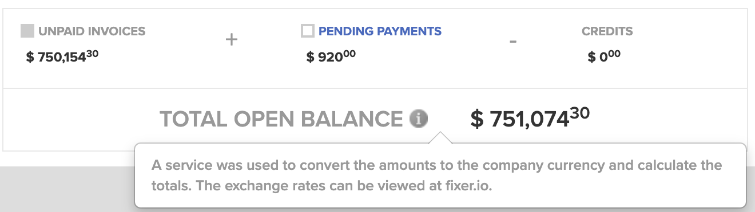This screenshot has height=212, width=755.
Task: Click the gray area below the balance panel
Action: [x=66, y=188]
